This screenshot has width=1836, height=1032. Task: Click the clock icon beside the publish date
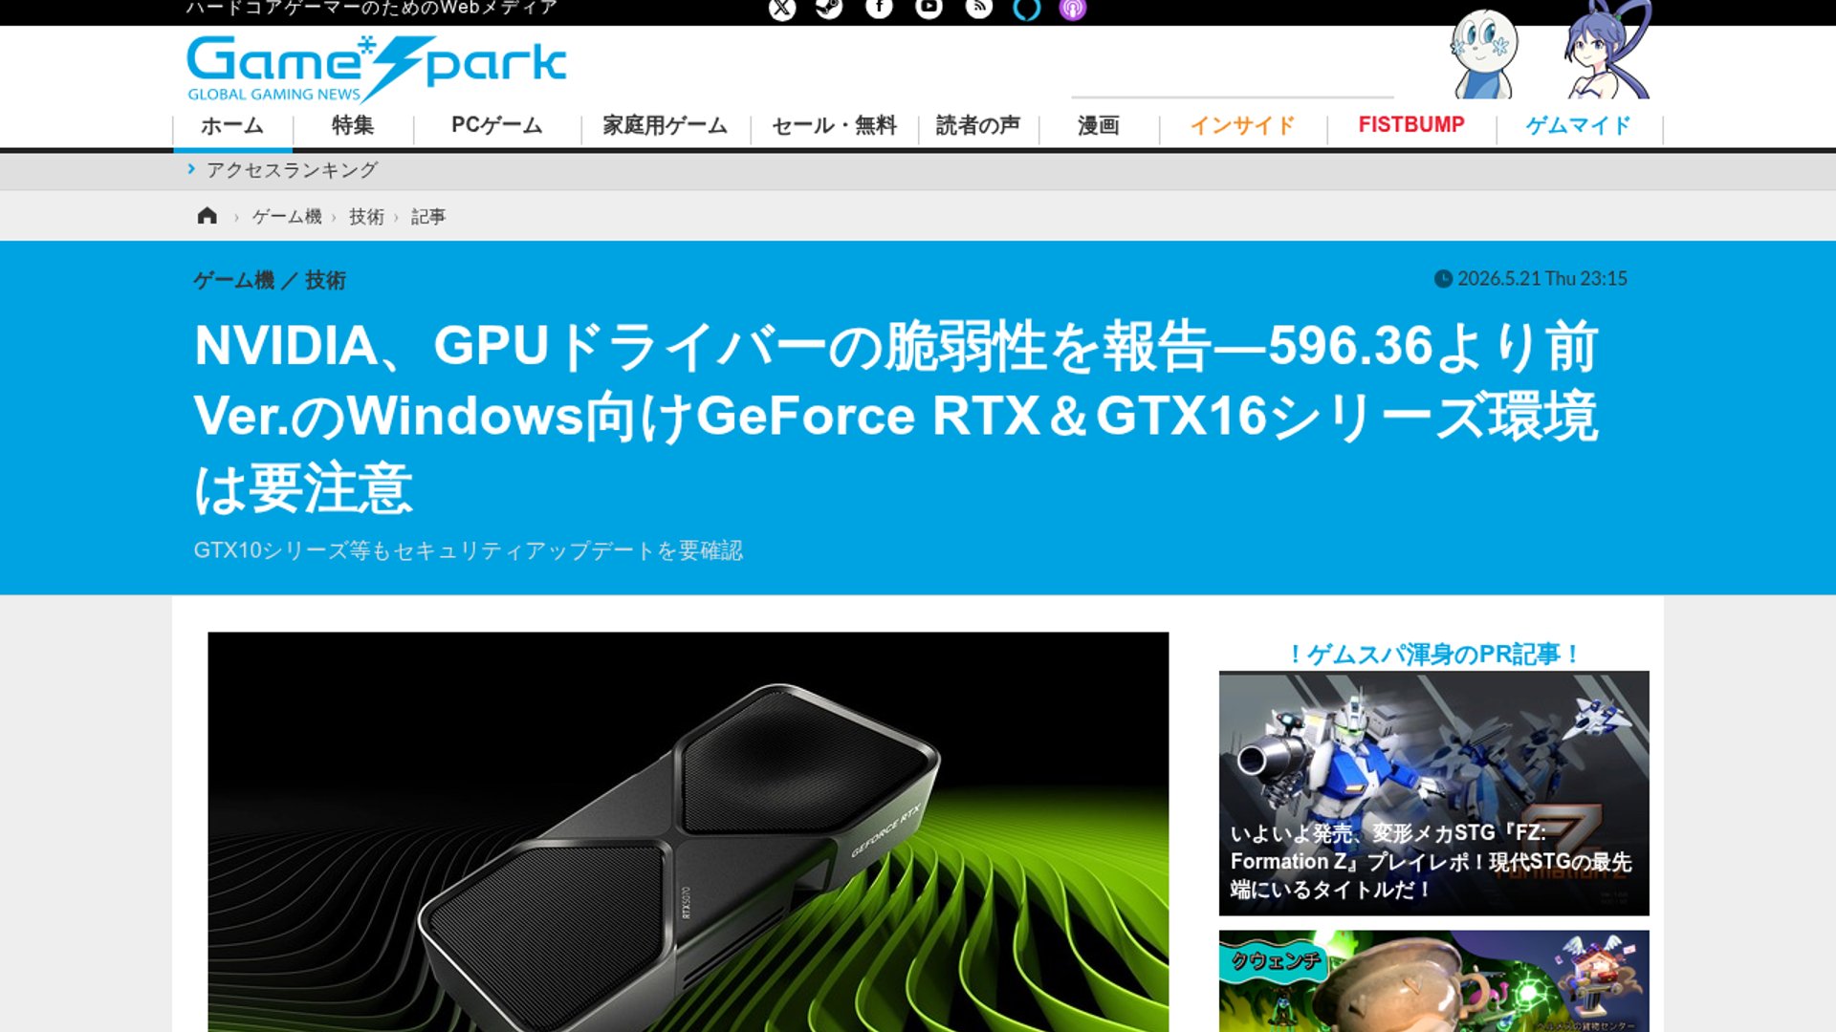click(1443, 279)
